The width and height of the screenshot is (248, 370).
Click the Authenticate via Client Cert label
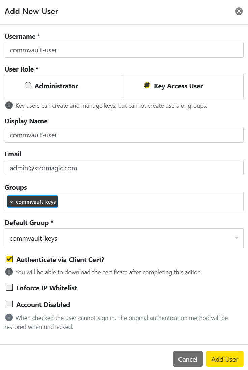[60, 260]
